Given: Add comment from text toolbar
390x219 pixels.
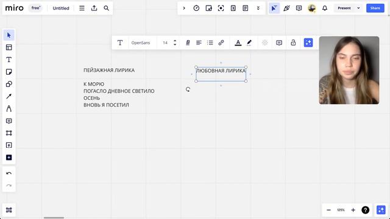Looking at the screenshot, I should coord(279,43).
